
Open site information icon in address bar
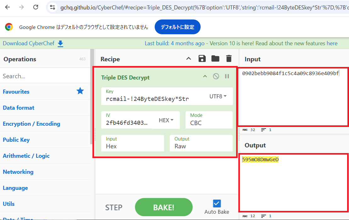pyautogui.click(x=53, y=7)
